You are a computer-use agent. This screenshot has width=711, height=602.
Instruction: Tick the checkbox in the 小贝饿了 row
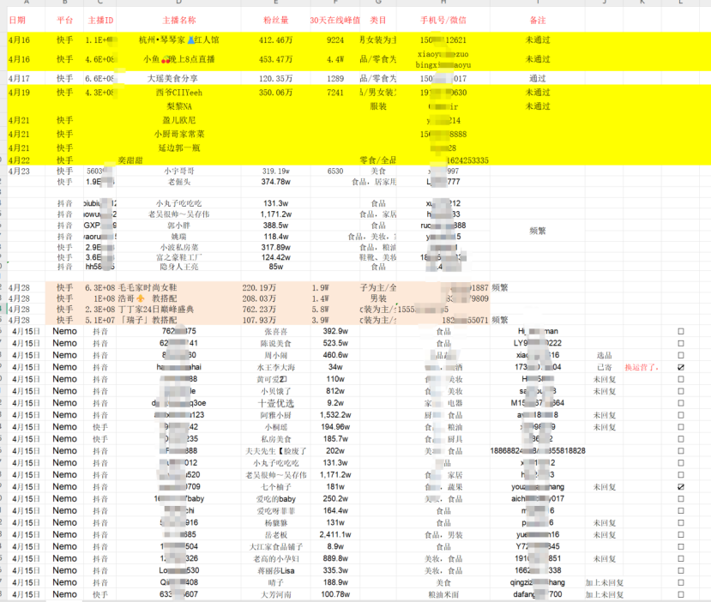point(681,391)
